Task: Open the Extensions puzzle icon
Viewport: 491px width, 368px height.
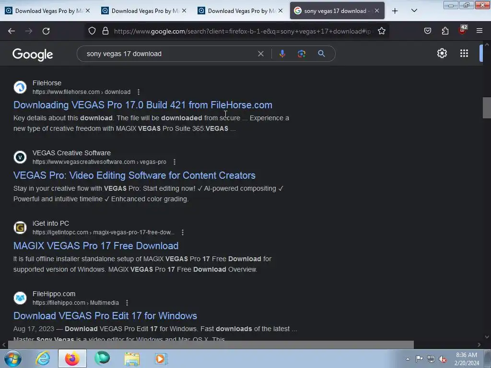Action: [445, 31]
